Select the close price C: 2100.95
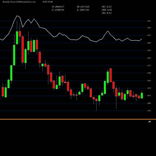Viewport: 156px width, 156px height. (58, 10)
